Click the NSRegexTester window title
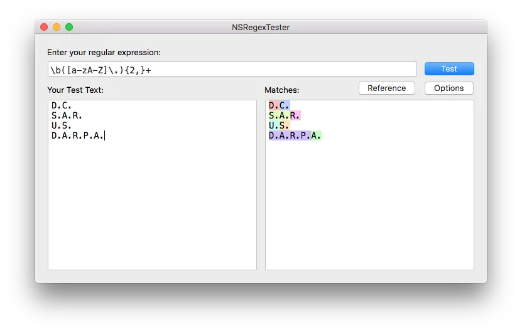Viewport: 522px width, 333px height. [261, 27]
